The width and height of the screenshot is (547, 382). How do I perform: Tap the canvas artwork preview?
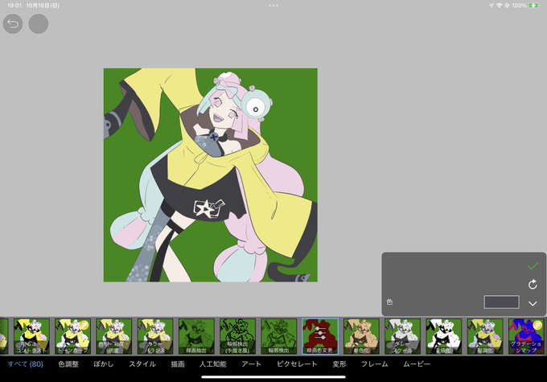(x=211, y=175)
